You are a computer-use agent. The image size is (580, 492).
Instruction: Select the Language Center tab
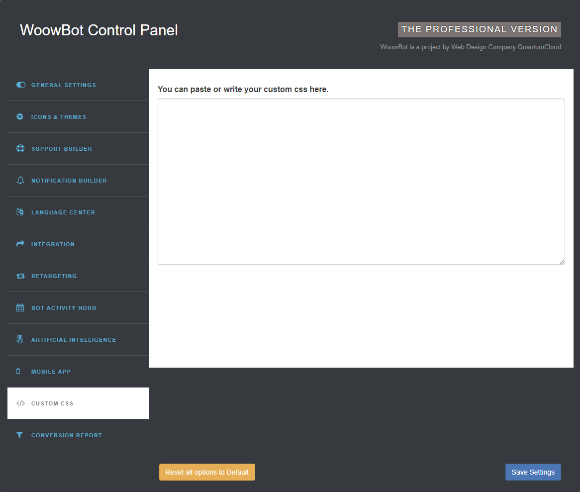click(78, 212)
